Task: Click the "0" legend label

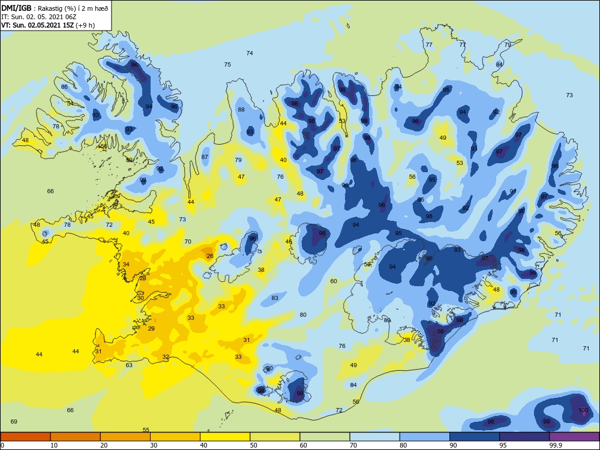Action: [2, 445]
